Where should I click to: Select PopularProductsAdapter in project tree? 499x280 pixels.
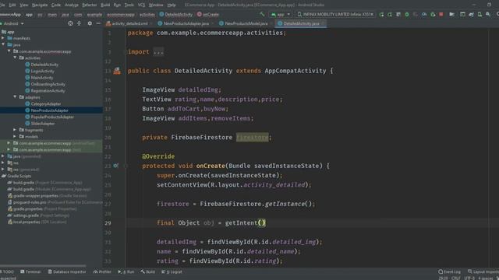click(x=52, y=117)
